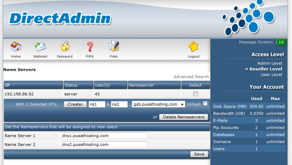
Task: Edit the Name Server 2 field
Action: click(104, 145)
